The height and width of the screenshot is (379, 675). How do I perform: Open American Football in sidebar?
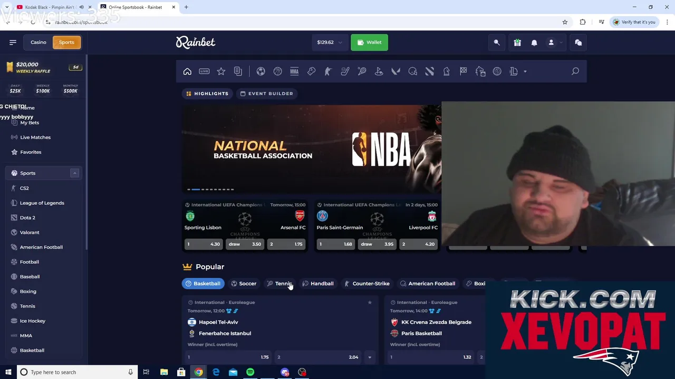41,247
